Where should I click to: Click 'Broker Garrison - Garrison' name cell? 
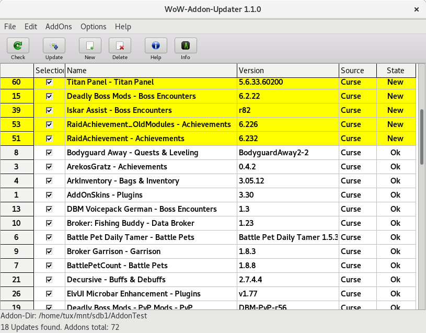[151, 251]
